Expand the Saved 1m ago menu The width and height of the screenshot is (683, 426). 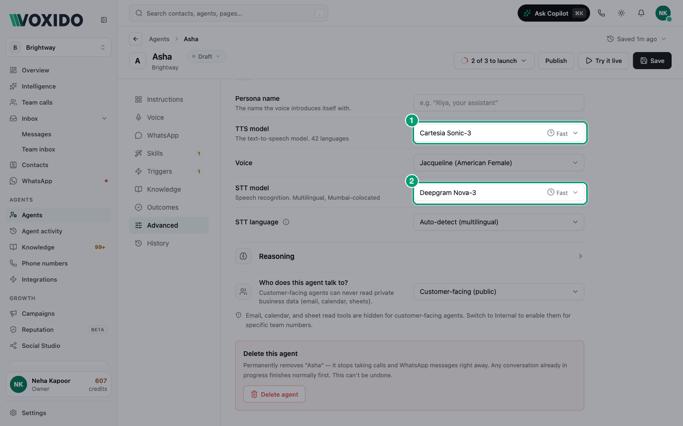click(x=637, y=39)
